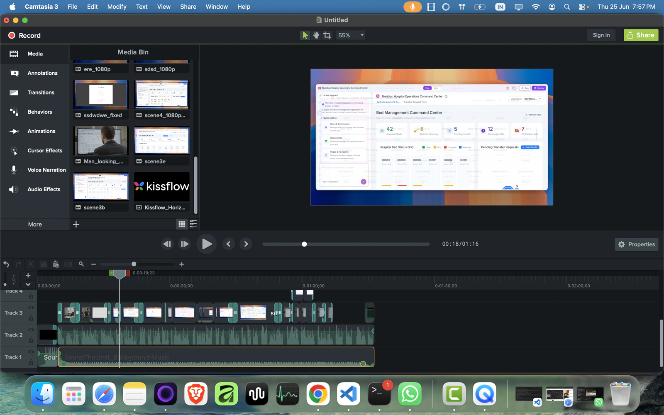Click the Sign In button

[601, 35]
